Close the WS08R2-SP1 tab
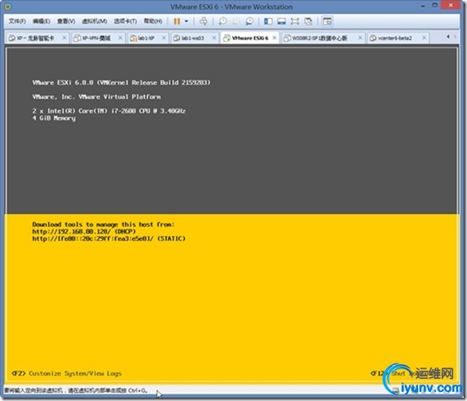Image resolution: width=467 pixels, height=401 pixels. pos(360,38)
